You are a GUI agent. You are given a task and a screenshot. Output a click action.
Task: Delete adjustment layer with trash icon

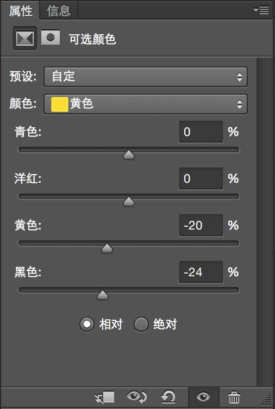coord(234,398)
